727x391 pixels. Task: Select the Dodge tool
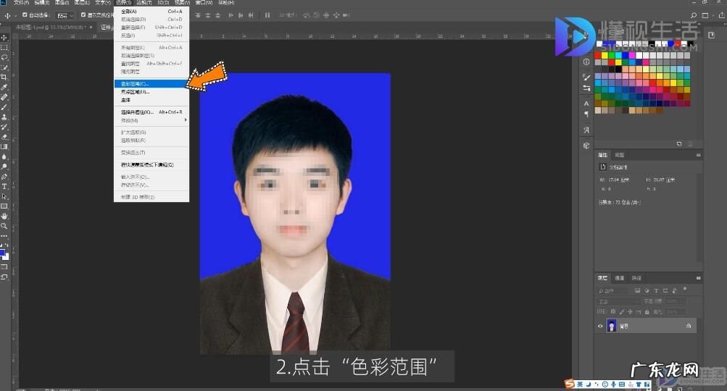[4, 167]
